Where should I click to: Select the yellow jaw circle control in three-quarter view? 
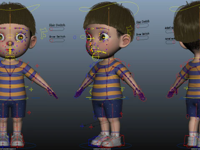coord(95,57)
